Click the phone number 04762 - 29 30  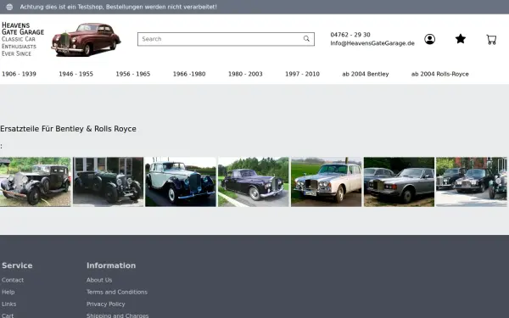[x=350, y=35]
